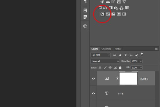The image size is (160, 107).
Task: Add an Invert adjustment layer
Action: (102, 14)
